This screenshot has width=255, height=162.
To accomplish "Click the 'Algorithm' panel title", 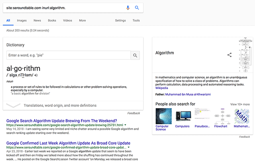I will (x=165, y=53).
